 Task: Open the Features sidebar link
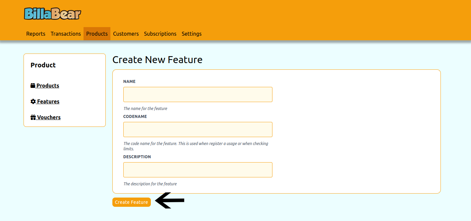coord(45,101)
